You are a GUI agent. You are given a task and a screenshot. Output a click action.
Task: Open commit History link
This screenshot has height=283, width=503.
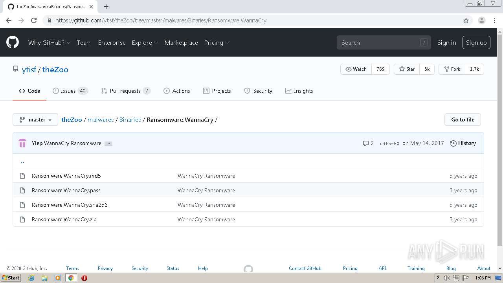click(x=463, y=143)
